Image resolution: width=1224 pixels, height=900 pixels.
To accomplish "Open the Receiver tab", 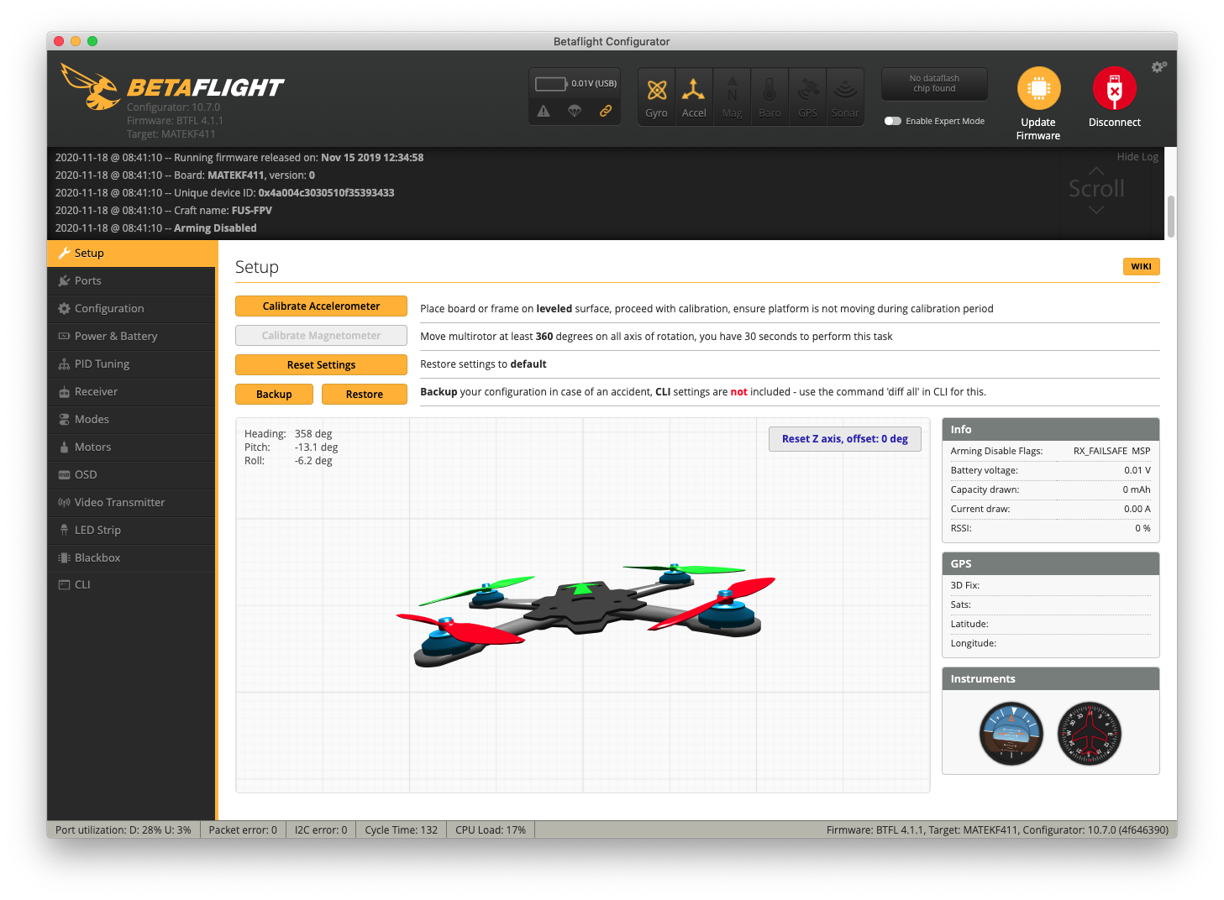I will point(131,391).
